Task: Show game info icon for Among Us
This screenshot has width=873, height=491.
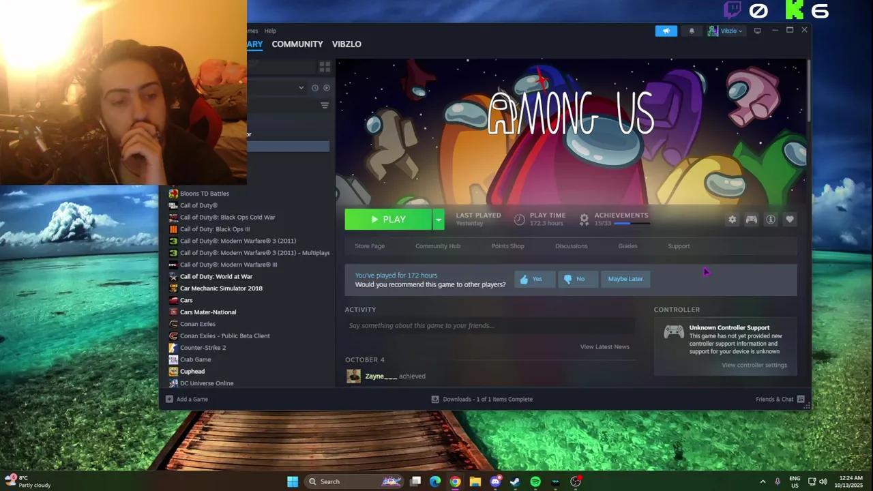Action: click(x=770, y=220)
